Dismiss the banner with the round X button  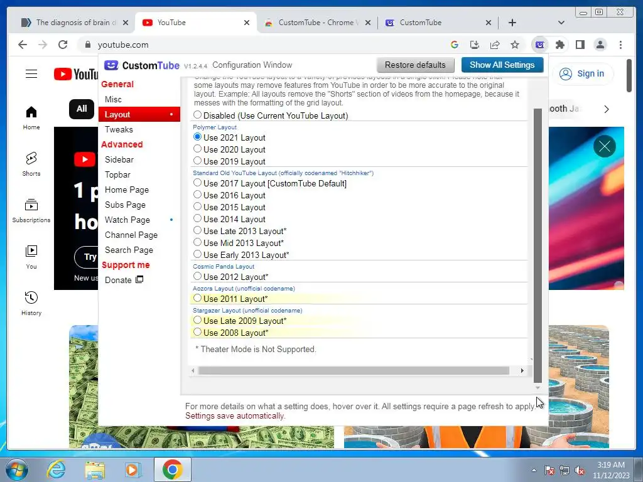pyautogui.click(x=605, y=146)
